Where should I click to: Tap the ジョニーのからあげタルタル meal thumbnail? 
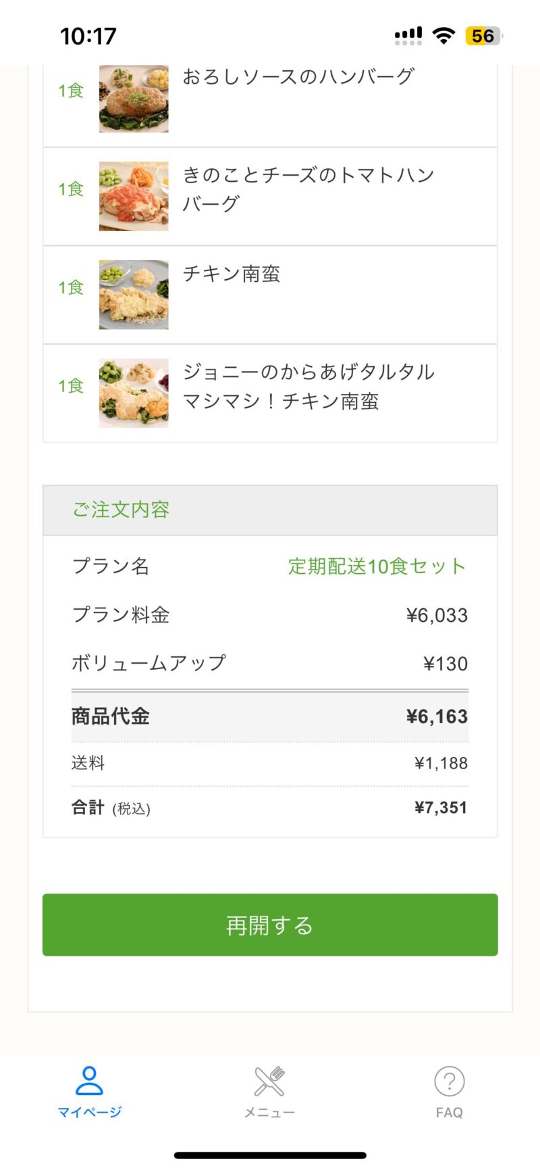pos(134,393)
